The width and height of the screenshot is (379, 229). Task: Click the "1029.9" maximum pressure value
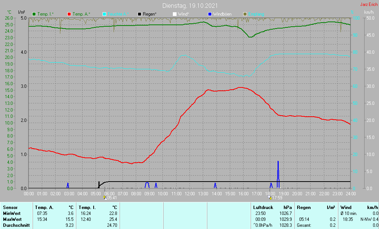click(x=286, y=219)
